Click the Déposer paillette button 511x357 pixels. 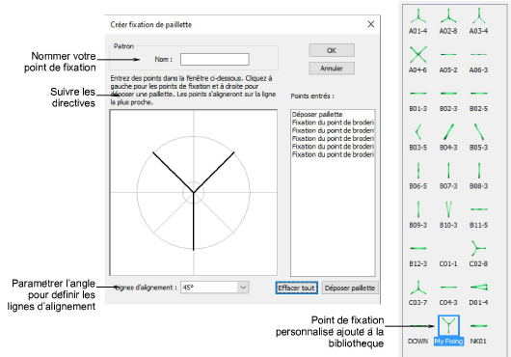tap(350, 288)
